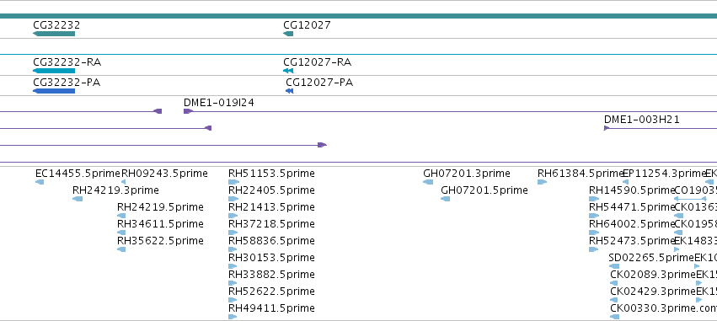Screen dimensions: 717x321
Task: Select the RH49411.5prime EST label
Action: [x=271, y=308]
